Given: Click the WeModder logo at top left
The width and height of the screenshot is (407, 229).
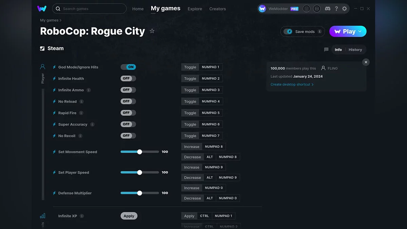Looking at the screenshot, I should click(x=42, y=8).
